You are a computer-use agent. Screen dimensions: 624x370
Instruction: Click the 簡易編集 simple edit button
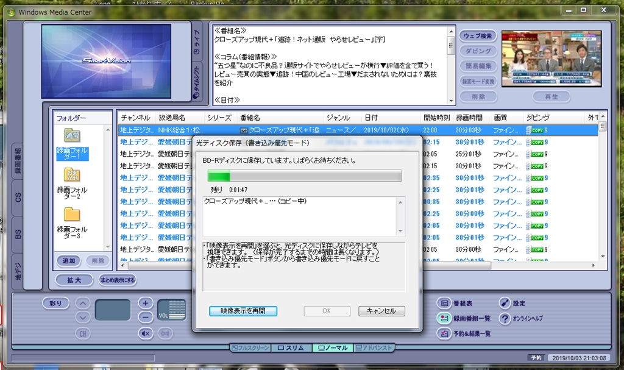[478, 66]
